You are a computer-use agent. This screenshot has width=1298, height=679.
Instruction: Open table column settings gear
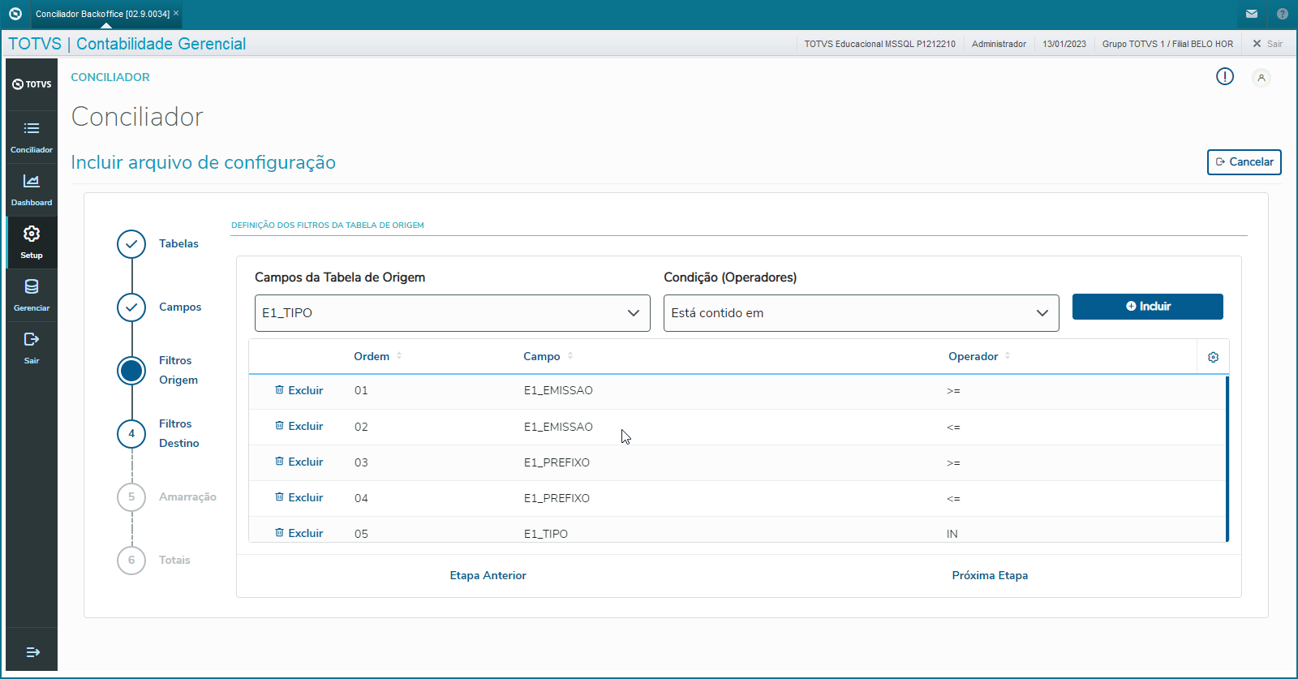tap(1214, 357)
